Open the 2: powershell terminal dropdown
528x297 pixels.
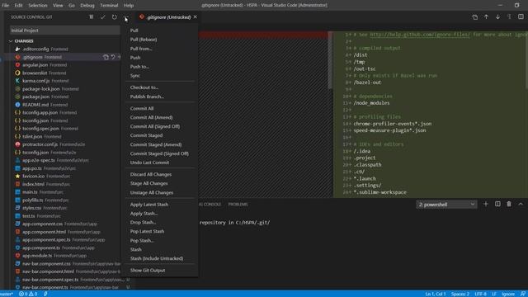click(x=446, y=205)
